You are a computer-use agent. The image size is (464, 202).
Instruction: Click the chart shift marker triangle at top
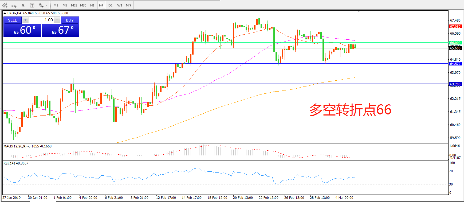point(359,11)
